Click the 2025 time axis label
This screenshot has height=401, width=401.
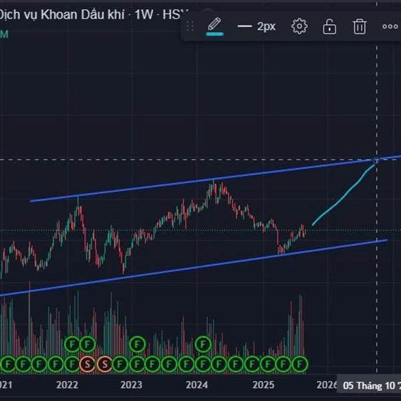263,385
